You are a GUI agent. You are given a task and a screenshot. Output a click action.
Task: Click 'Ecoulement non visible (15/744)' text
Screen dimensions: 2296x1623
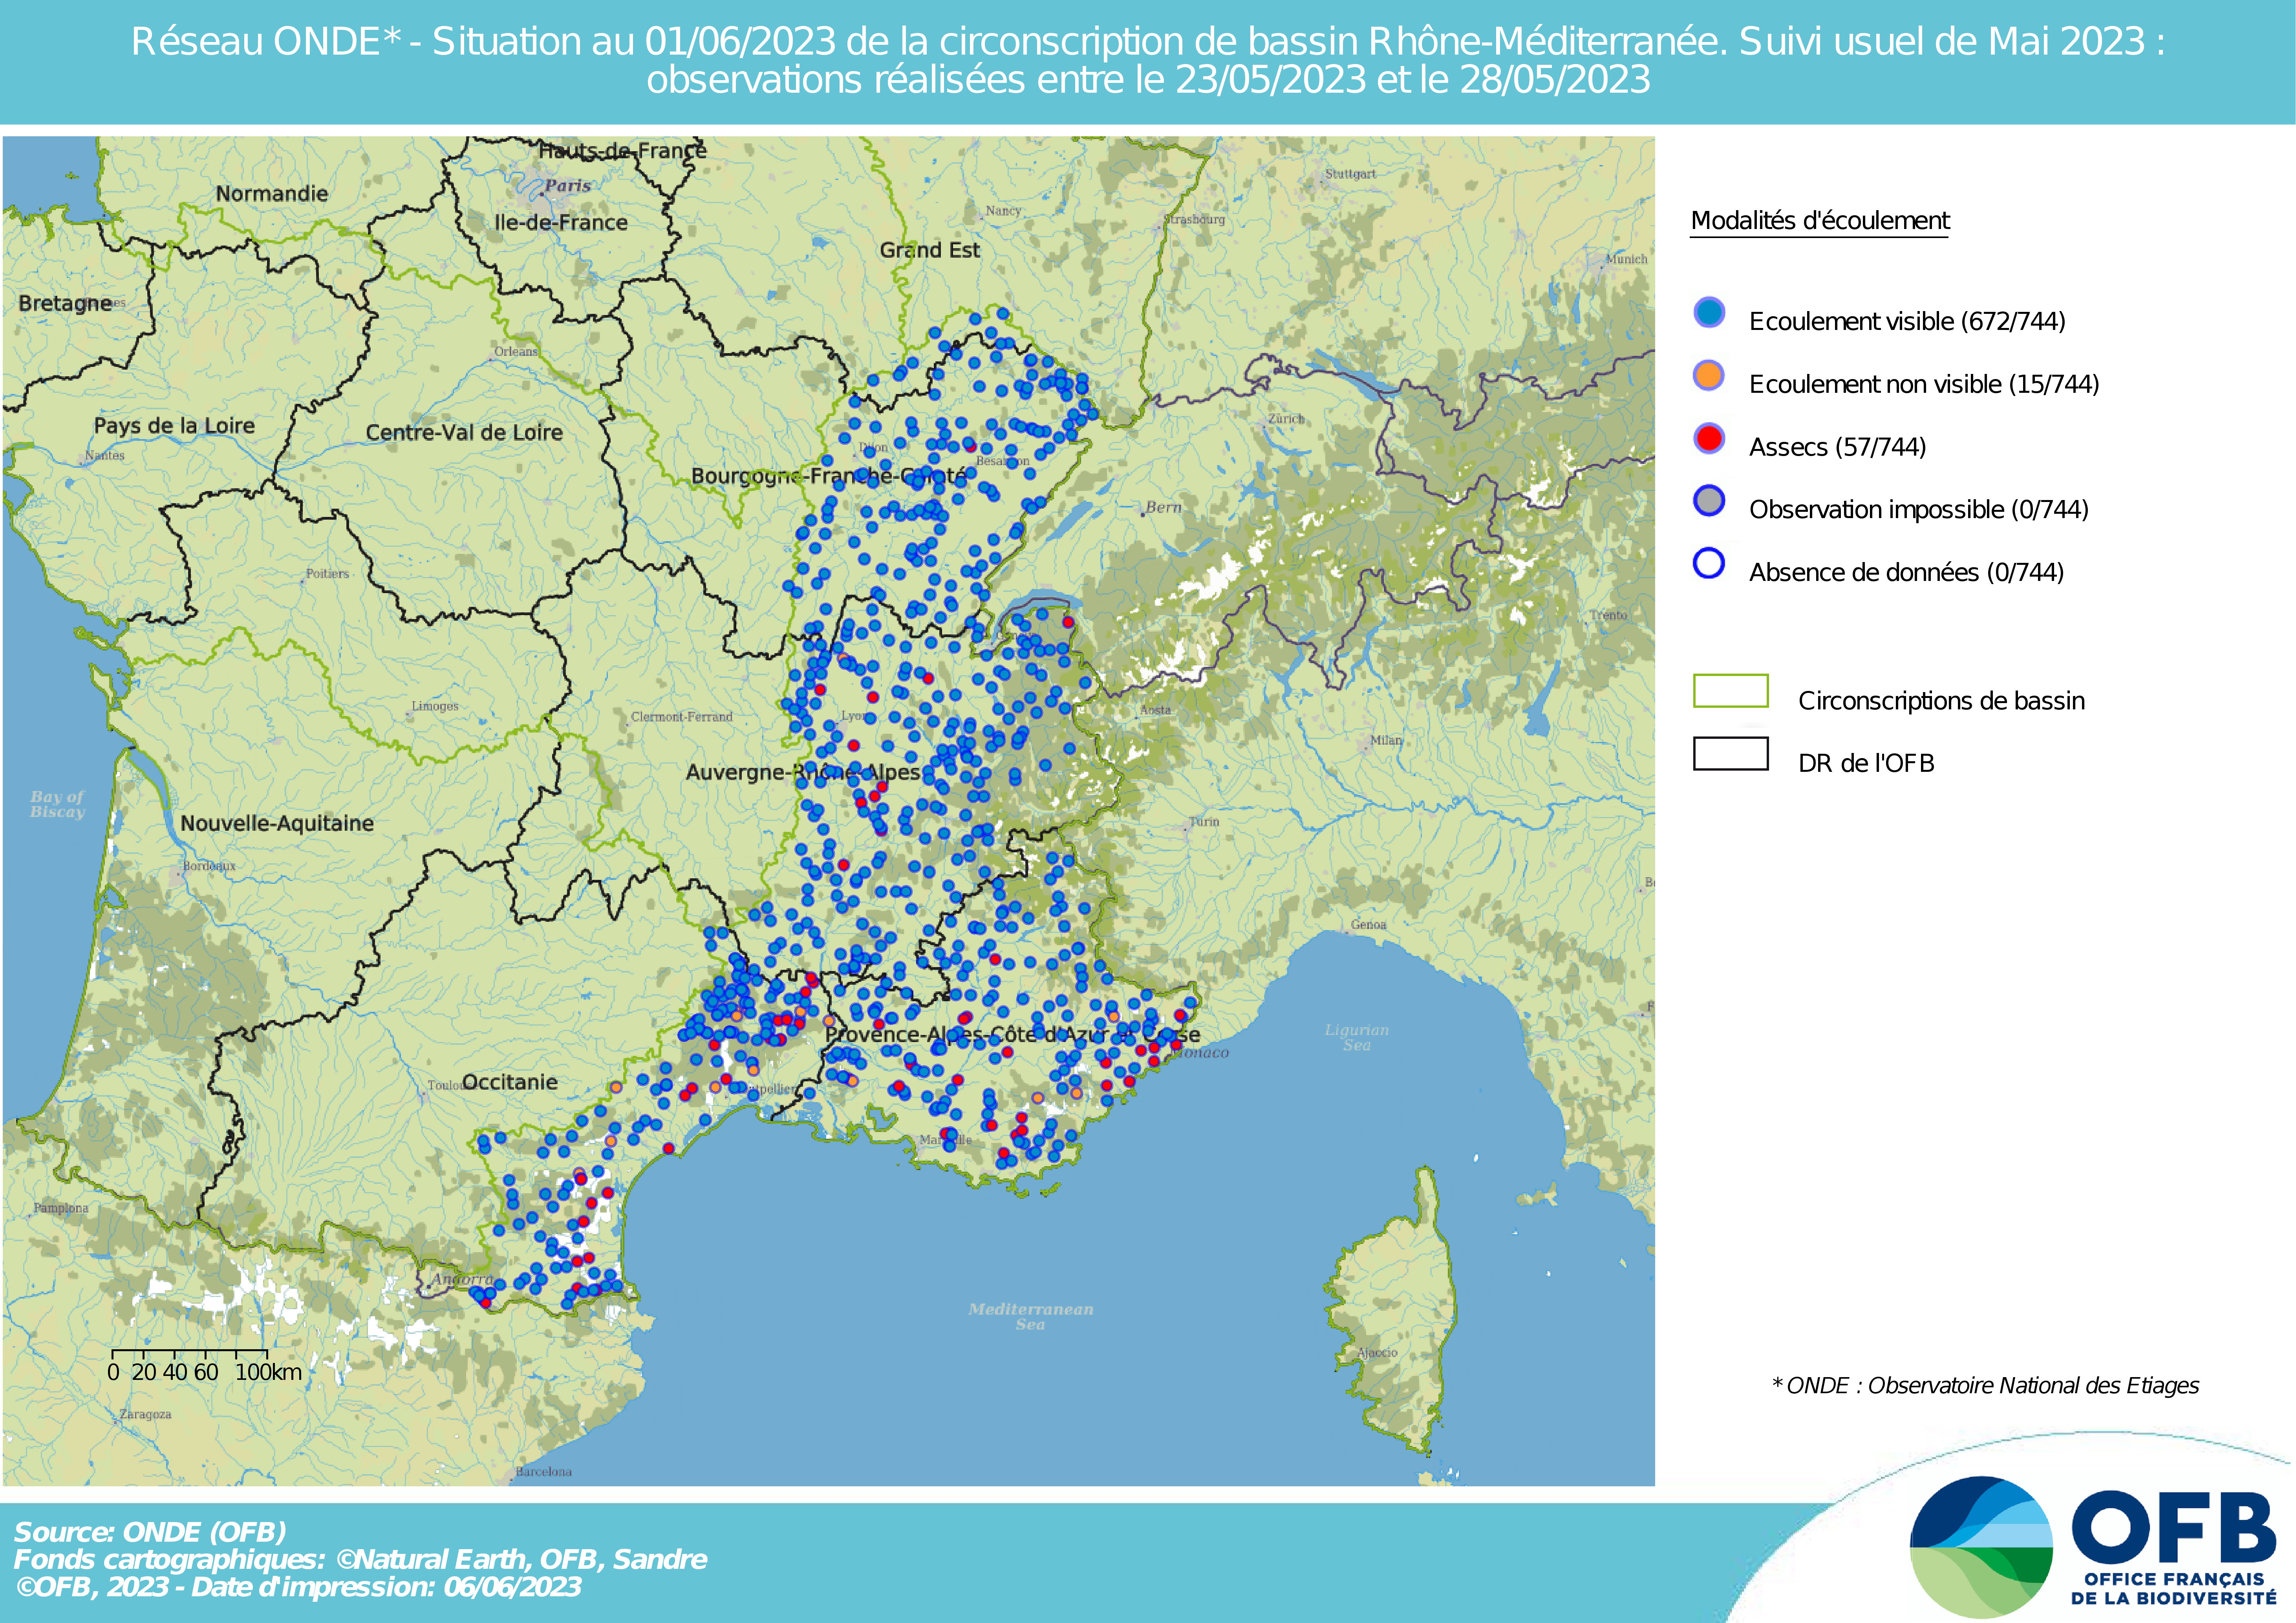[x=1924, y=385]
